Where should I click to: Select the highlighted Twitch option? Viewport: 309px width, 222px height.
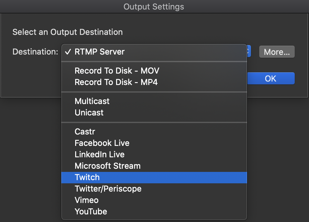tap(87, 177)
